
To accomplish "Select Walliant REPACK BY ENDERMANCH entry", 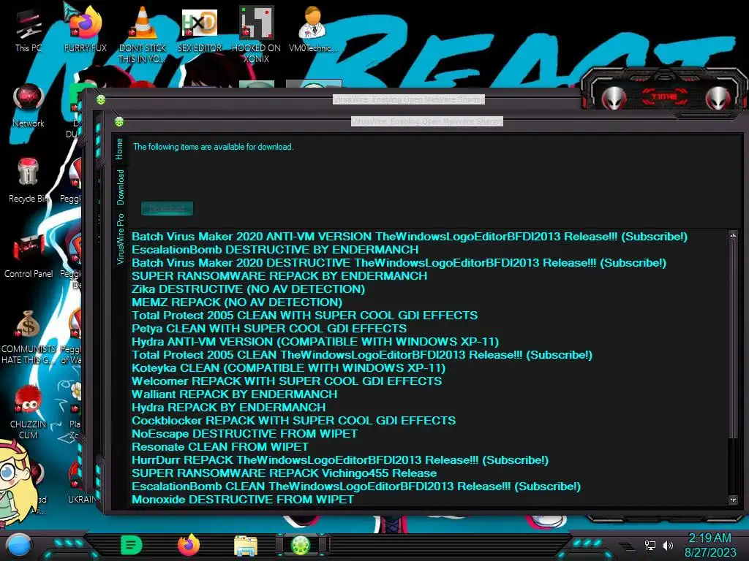I will [x=235, y=394].
